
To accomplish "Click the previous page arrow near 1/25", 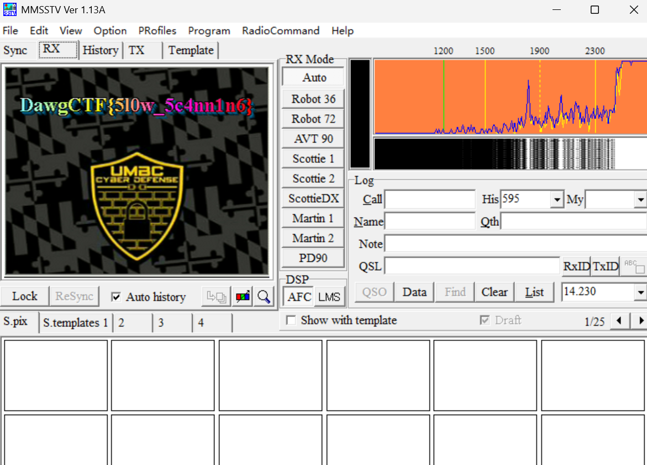I will pos(618,321).
